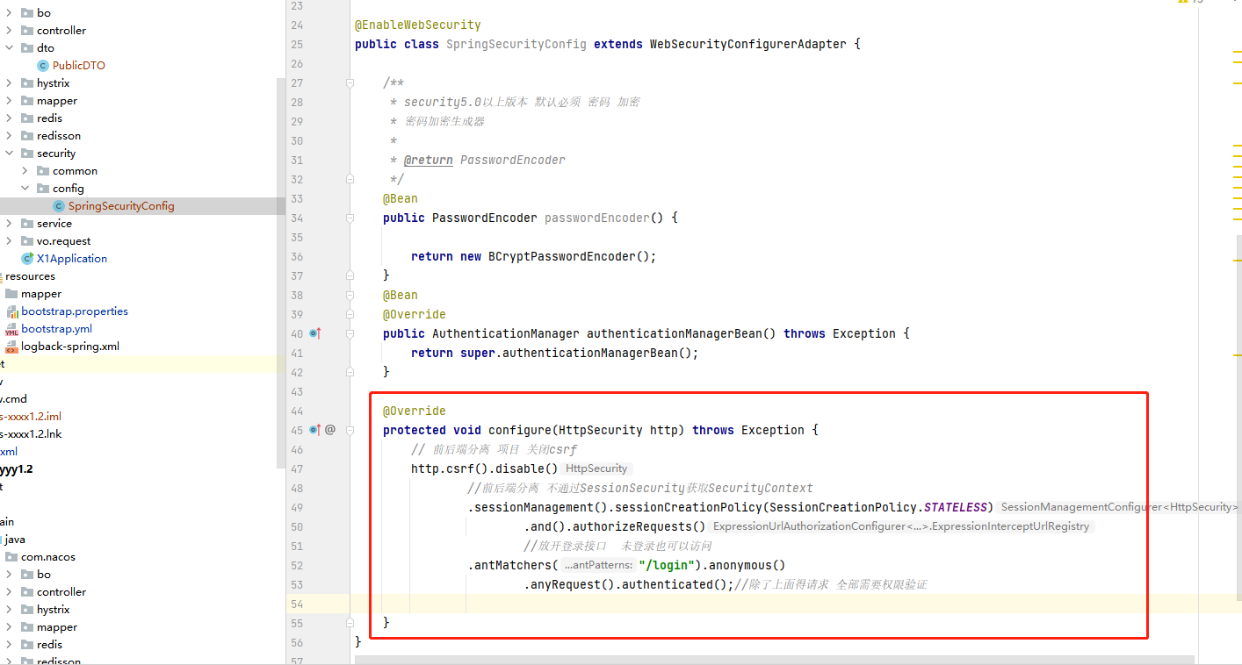Viewport: 1242px width, 665px height.
Task: Fold the authenticationManagerBean method on line 40
Action: (350, 333)
